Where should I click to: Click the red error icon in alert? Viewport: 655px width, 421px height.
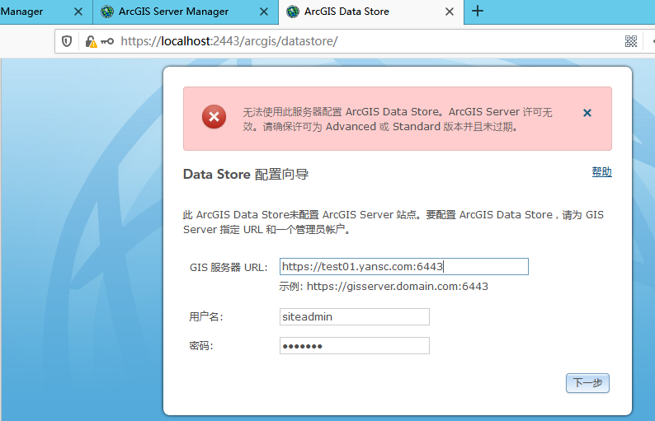(x=214, y=116)
